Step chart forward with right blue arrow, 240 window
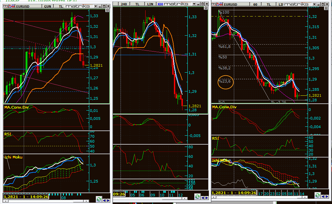The width and height of the screenshot is (332, 204). [207, 198]
